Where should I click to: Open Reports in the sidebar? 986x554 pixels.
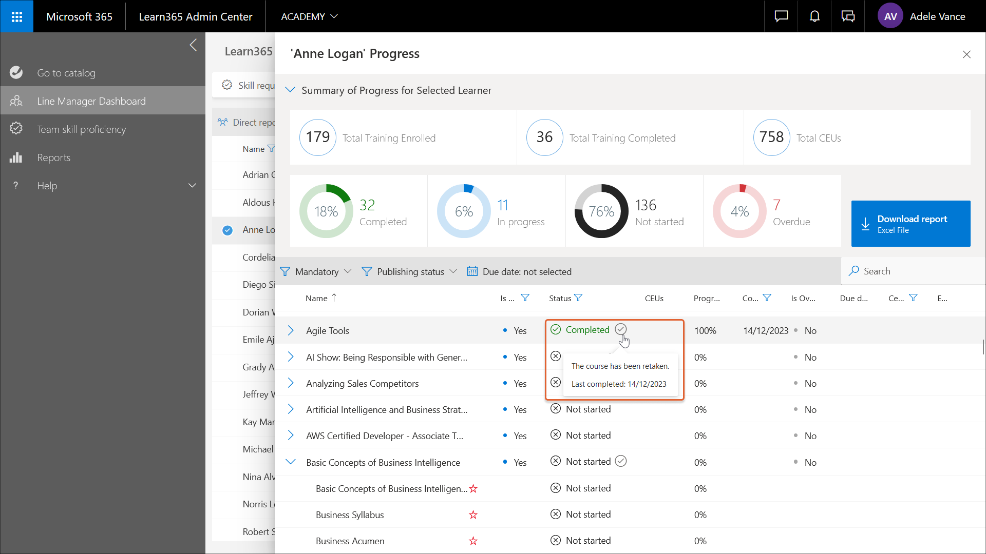(53, 157)
